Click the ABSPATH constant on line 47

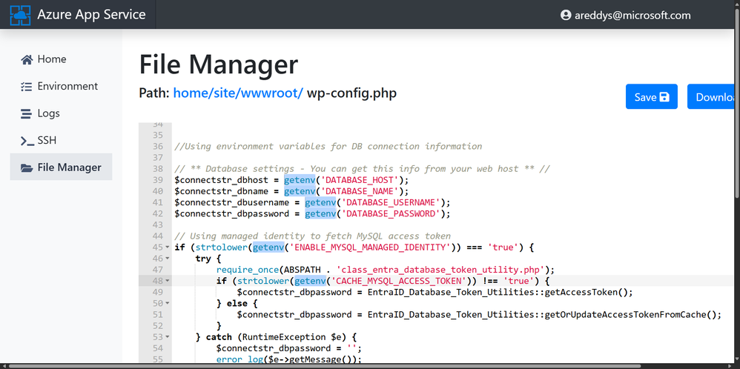tap(302, 270)
